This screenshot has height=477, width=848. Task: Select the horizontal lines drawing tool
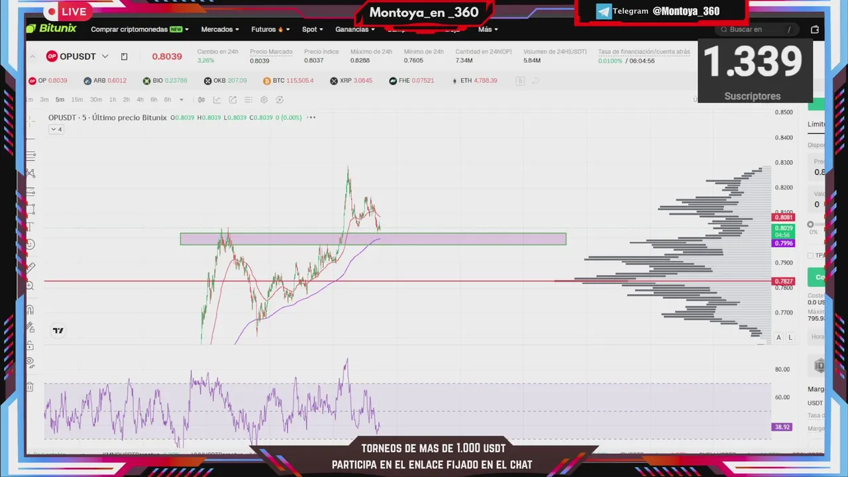[30, 156]
